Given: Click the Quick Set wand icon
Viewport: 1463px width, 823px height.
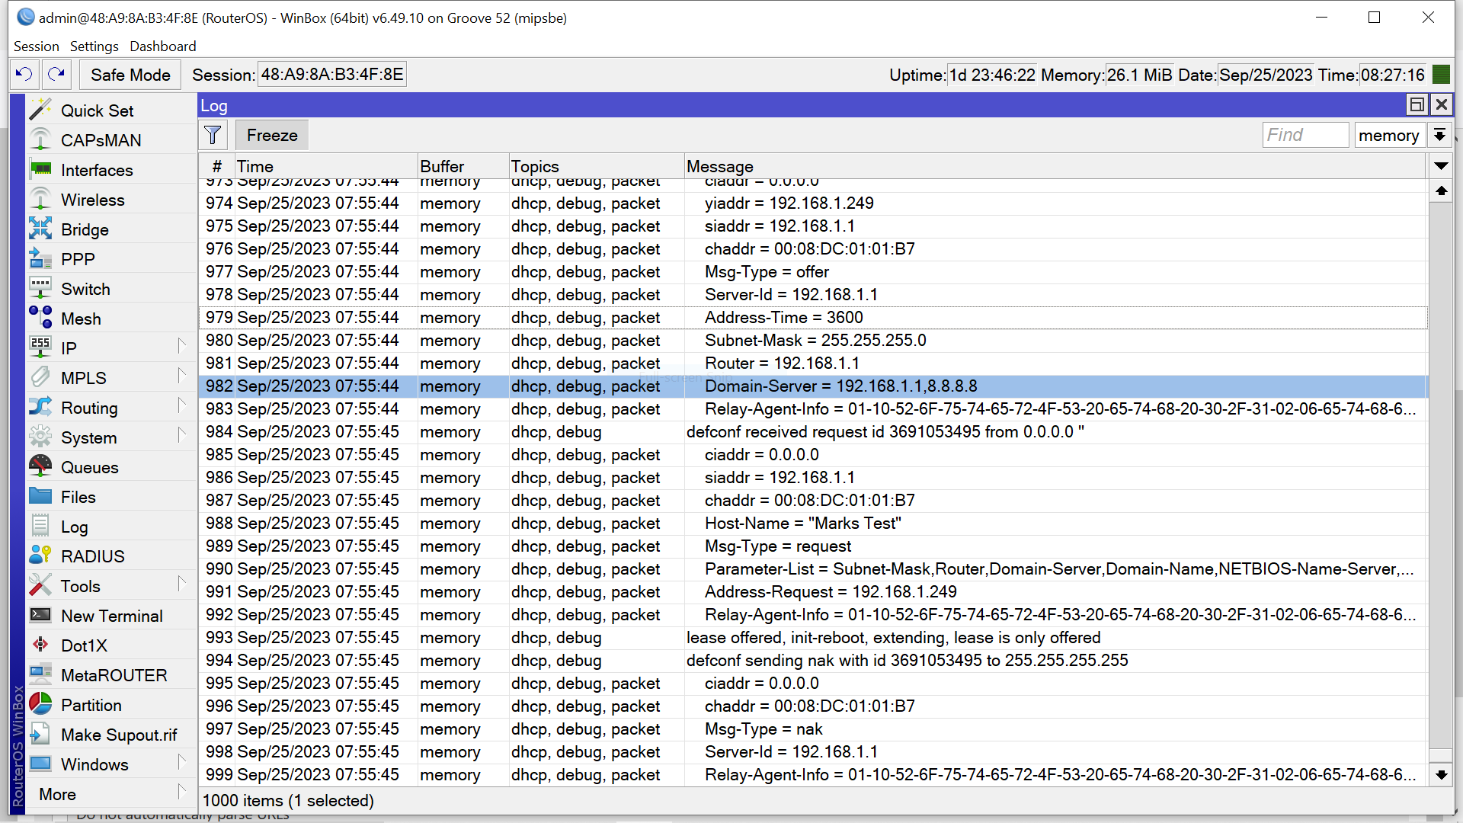Looking at the screenshot, I should [40, 110].
